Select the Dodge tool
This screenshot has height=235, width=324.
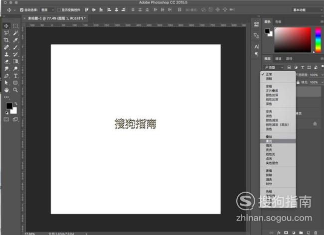tap(15, 69)
